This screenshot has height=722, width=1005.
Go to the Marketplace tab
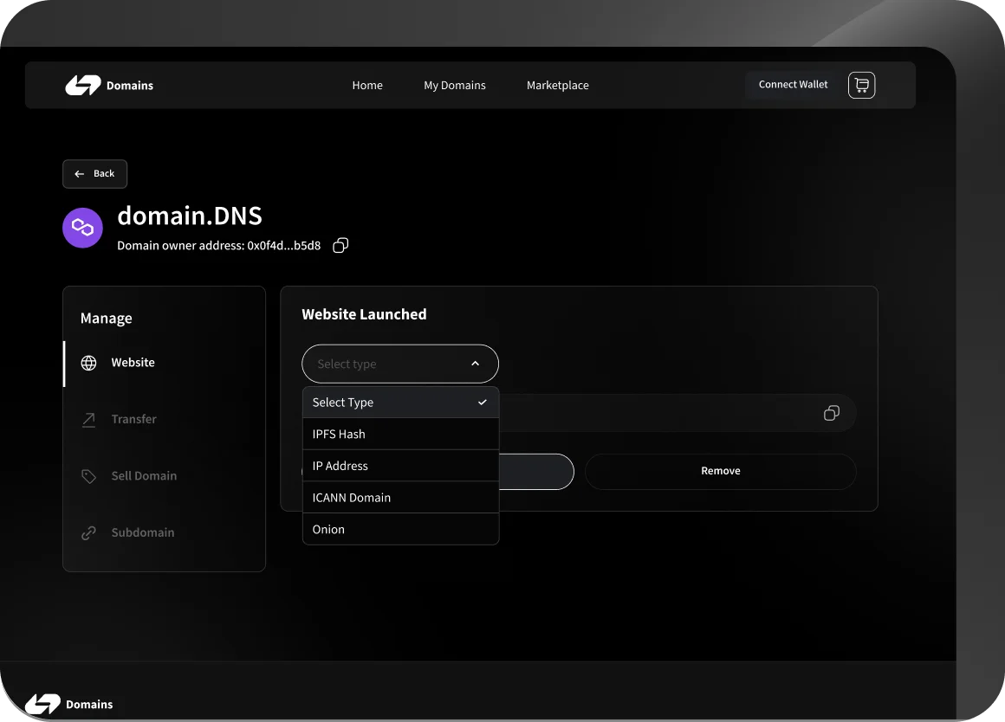click(x=557, y=85)
